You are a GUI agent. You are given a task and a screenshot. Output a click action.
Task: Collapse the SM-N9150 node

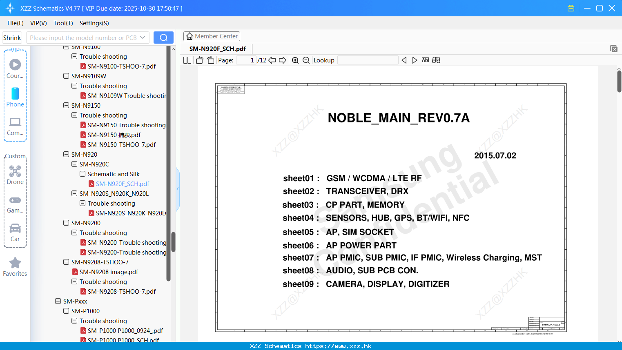click(x=66, y=105)
